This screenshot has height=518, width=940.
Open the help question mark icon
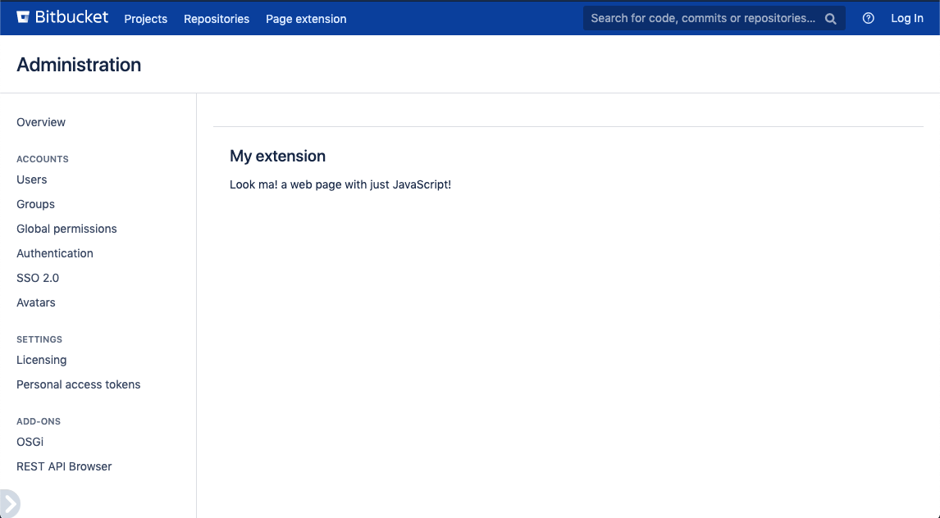(868, 17)
